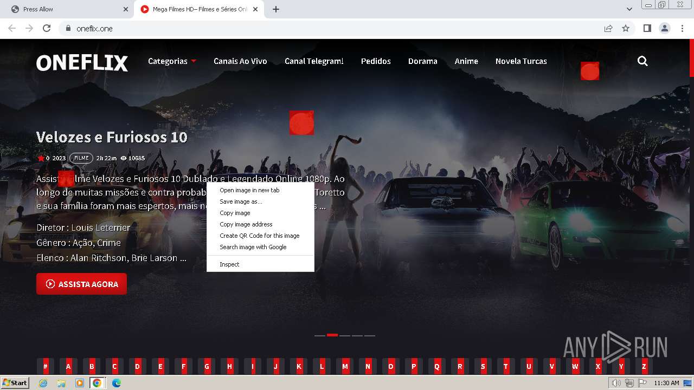
Task: Open volume control in tray
Action: click(x=616, y=383)
